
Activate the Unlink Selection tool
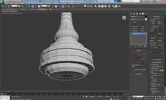coord(5,6)
